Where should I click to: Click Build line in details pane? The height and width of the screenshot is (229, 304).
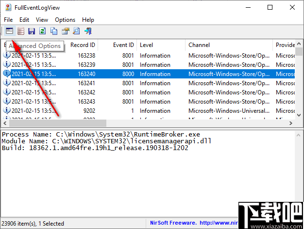[95, 148]
